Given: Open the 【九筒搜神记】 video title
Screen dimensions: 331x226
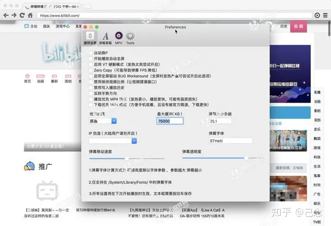Looking at the screenshot, I should pyautogui.click(x=151, y=213).
